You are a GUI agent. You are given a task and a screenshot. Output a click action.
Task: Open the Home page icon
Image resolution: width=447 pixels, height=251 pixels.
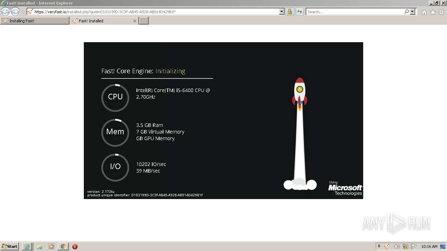pyautogui.click(x=424, y=12)
